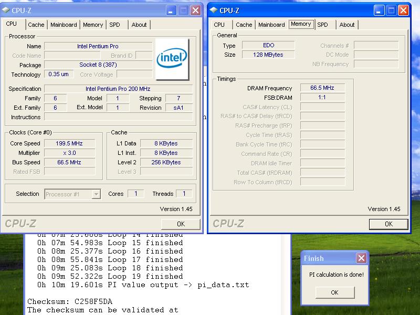Image resolution: width=420 pixels, height=315 pixels.
Task: Open Memory tab in left CPU-Z window
Action: pos(93,25)
